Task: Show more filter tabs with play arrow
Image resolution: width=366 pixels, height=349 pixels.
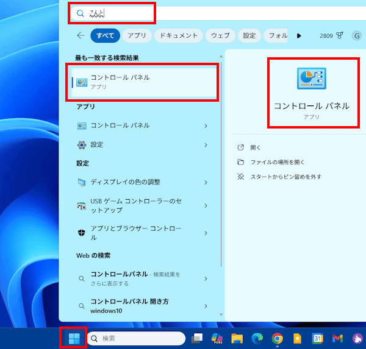Action: point(299,36)
